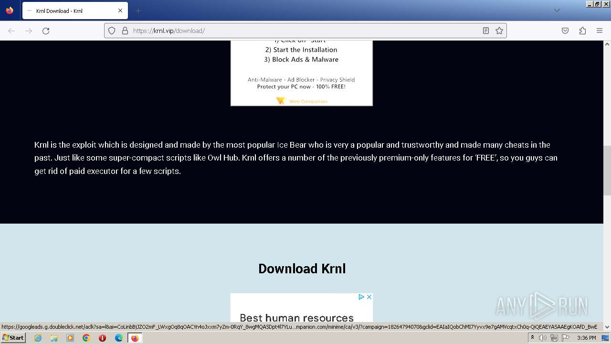The height and width of the screenshot is (344, 611).
Task: Launch Internet Explorer from taskbar
Action: pos(38,338)
